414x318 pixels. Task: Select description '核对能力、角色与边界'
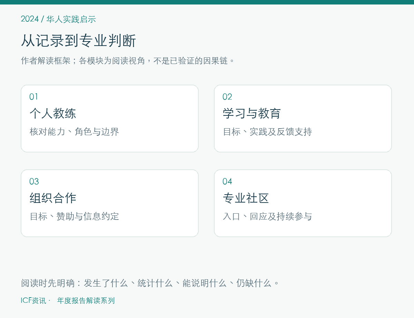[74, 132]
